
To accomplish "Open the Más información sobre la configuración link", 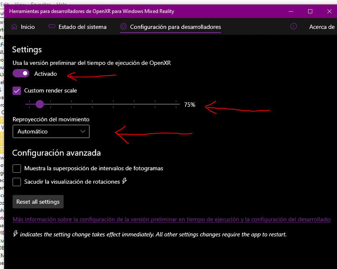I will tap(172, 219).
